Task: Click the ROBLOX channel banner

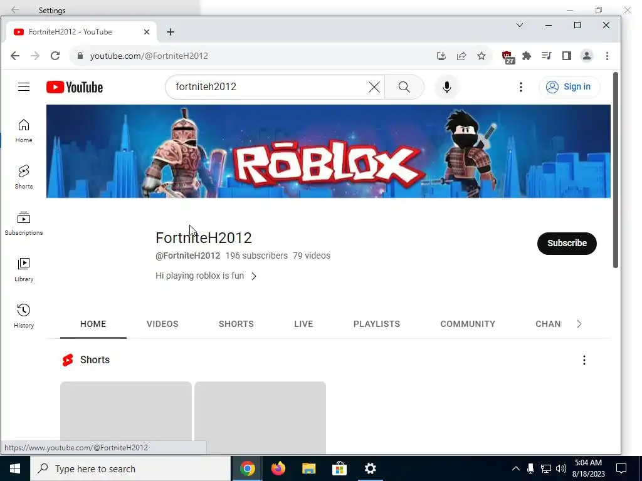Action: pos(329,152)
